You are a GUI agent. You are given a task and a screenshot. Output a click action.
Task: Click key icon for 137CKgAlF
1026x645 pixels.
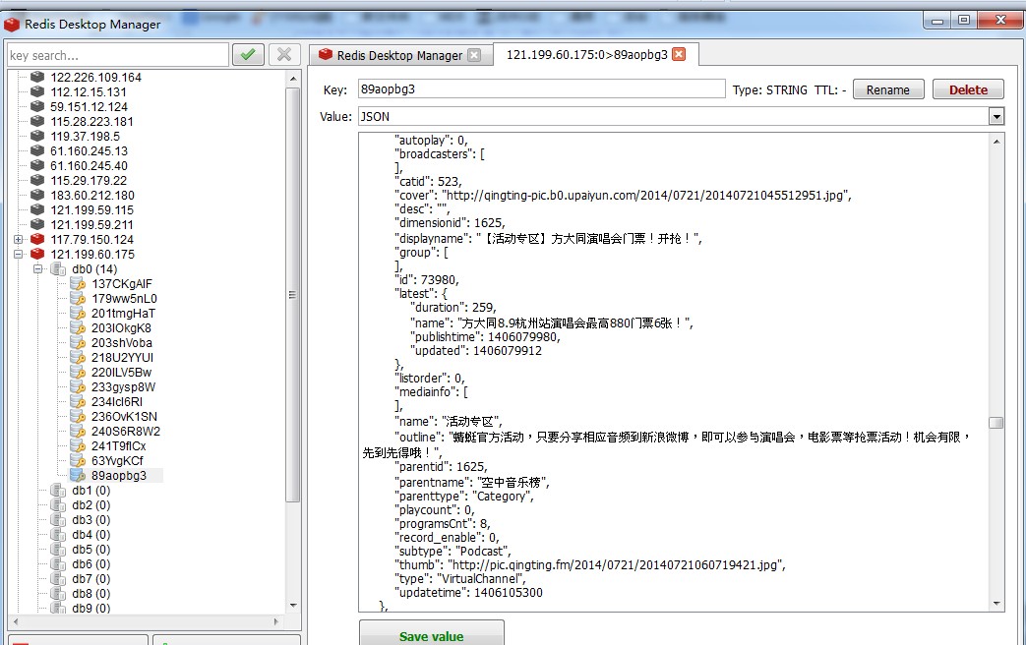tap(78, 283)
